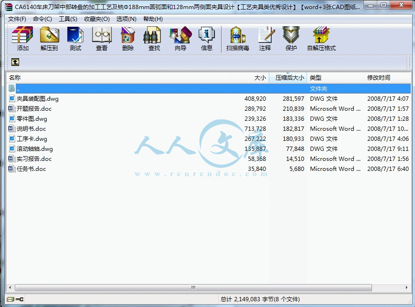Click size value 713,728
The width and height of the screenshot is (415, 307).
255,129
